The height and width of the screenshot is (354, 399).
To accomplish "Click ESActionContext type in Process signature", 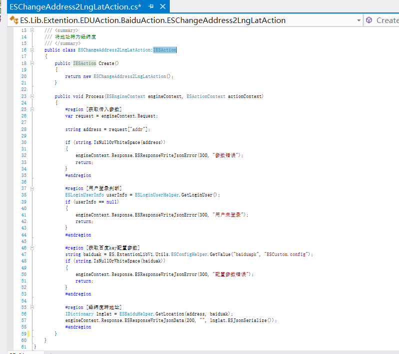I will (206, 96).
